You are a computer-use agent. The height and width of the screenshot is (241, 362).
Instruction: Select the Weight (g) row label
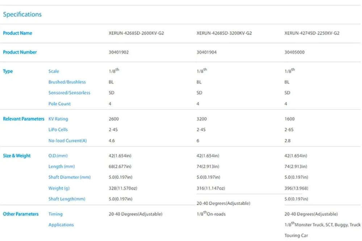pyautogui.click(x=59, y=188)
